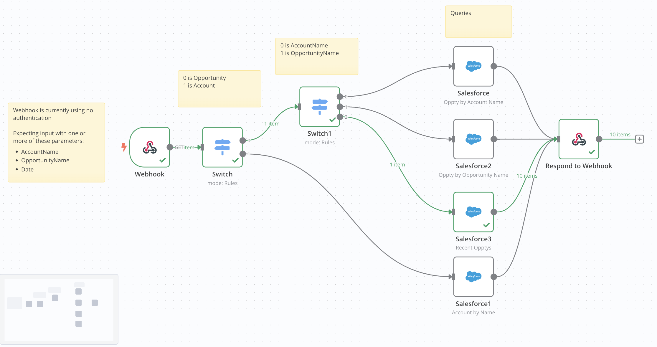This screenshot has width=657, height=347.
Task: Click Switch output connector 0
Action: tap(243, 141)
